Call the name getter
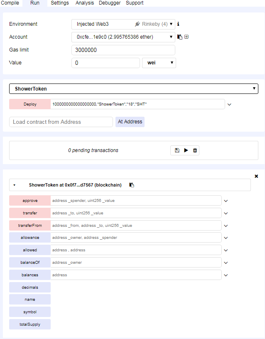This screenshot has height=339, width=265. [x=30, y=300]
